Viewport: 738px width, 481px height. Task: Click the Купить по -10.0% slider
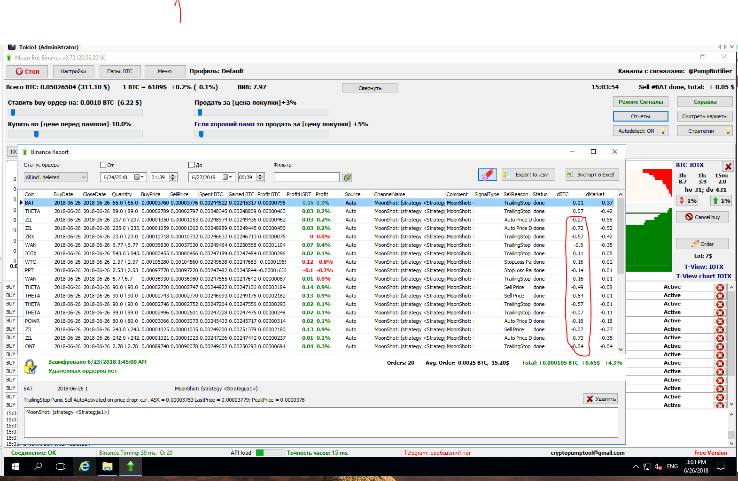(x=75, y=134)
